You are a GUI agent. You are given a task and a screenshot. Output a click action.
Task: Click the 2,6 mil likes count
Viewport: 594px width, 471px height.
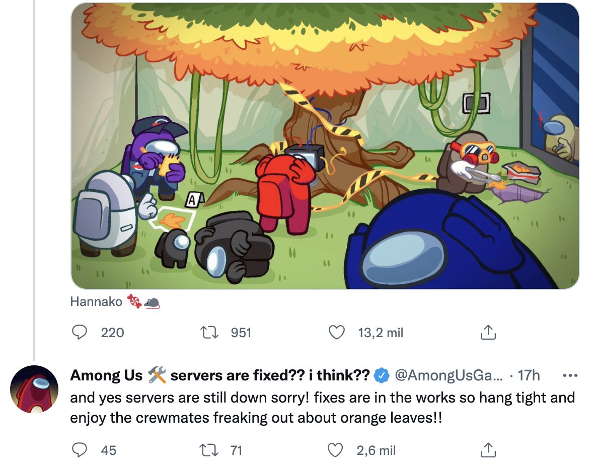tap(376, 450)
